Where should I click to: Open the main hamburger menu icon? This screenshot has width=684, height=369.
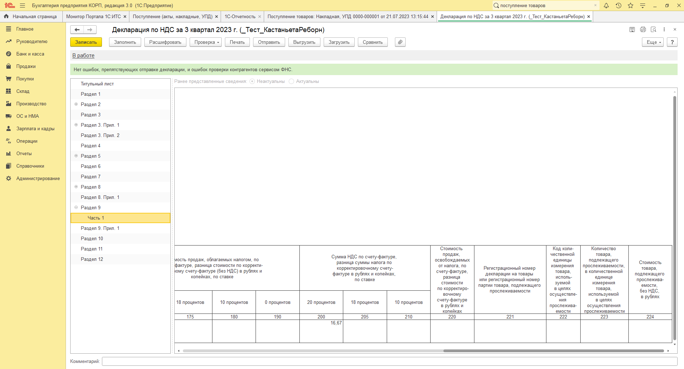click(x=22, y=5)
